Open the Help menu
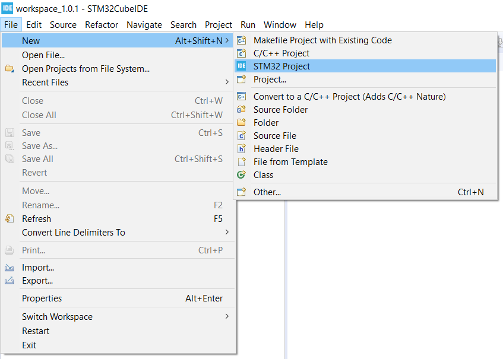This screenshot has height=359, width=503. point(314,25)
